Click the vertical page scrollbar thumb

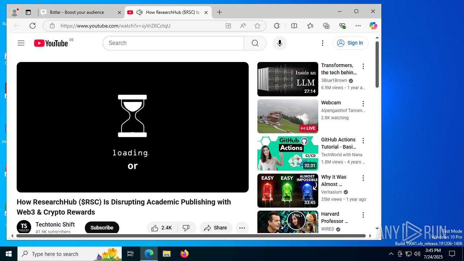pos(377,65)
